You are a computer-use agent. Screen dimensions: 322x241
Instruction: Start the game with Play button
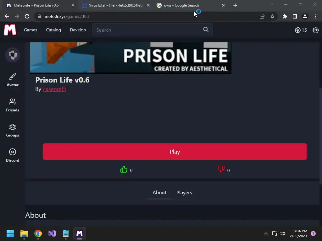coord(175,152)
